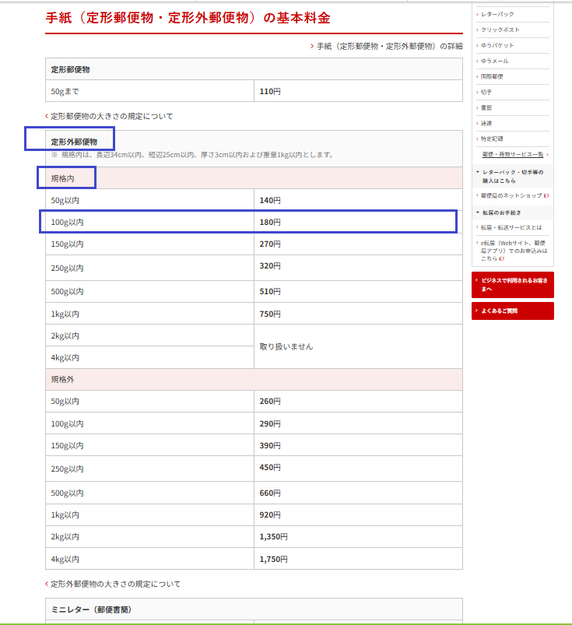Select クリックポスト in the sidebar
This screenshot has height=625, width=572.
click(x=500, y=30)
